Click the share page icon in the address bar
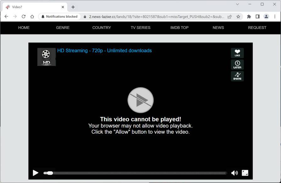Viewport: 281px width, 183px height. tap(230, 17)
